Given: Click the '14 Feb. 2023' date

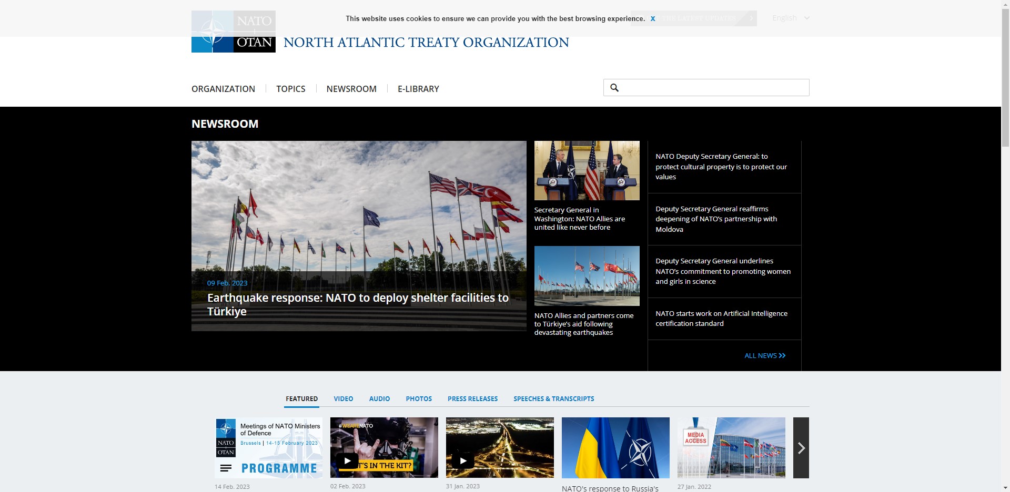Looking at the screenshot, I should [232, 487].
